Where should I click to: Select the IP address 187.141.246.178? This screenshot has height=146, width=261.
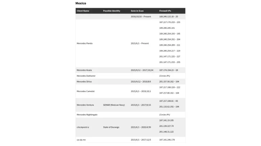(x=167, y=140)
